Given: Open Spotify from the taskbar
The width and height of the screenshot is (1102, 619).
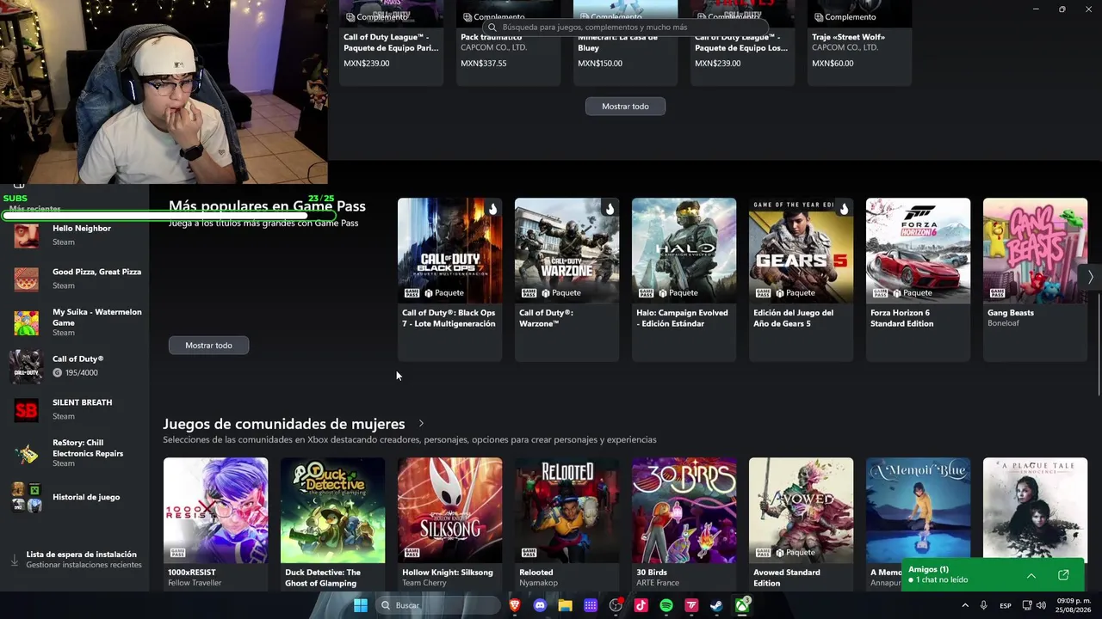Looking at the screenshot, I should click(666, 605).
